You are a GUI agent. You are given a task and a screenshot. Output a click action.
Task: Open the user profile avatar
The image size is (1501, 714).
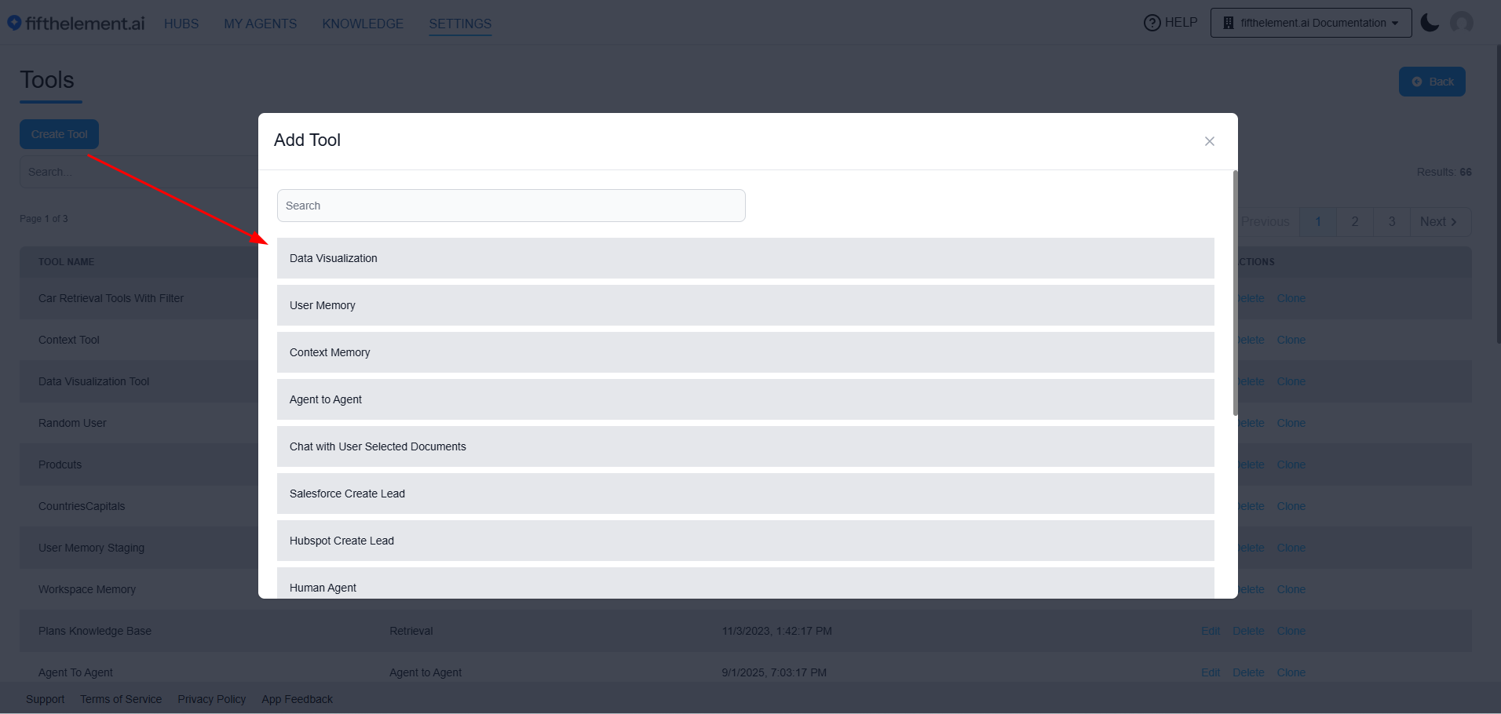coord(1462,23)
